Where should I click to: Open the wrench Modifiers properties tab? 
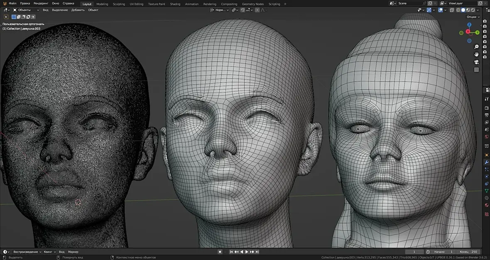click(487, 162)
